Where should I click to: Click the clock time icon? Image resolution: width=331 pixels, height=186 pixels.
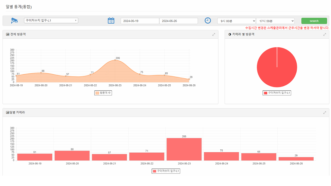(207, 20)
